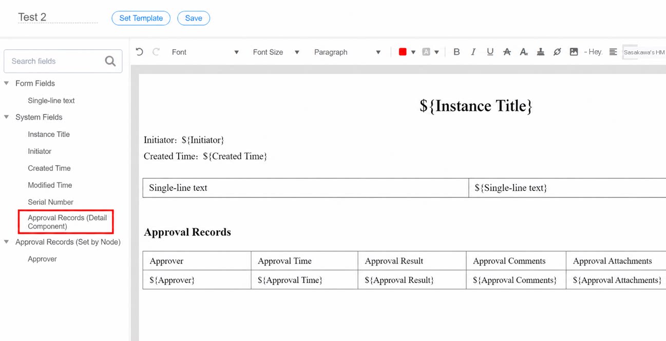The height and width of the screenshot is (341, 666).
Task: Insert an image with picture icon
Action: 574,52
